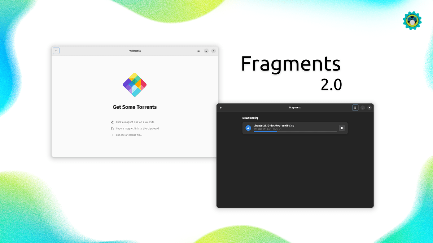The image size is (433, 243).
Task: Click "Copy a magnet link to the clipboard" text
Action: [x=137, y=129]
